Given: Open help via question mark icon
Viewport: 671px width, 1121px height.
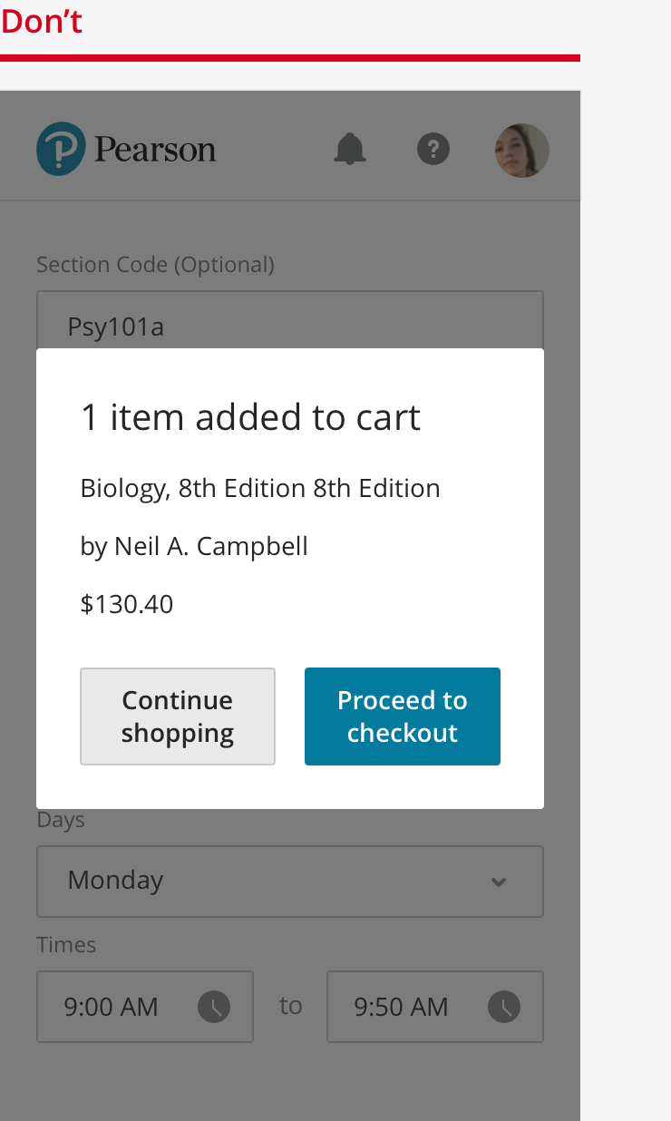Looking at the screenshot, I should [433, 149].
